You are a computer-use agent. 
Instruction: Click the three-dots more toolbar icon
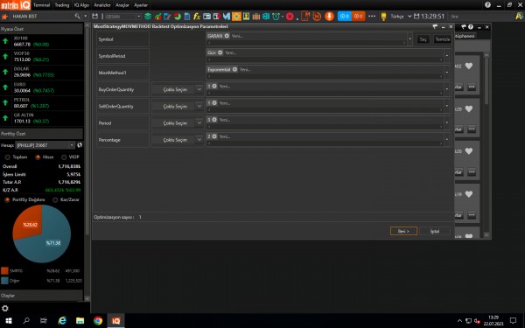(x=372, y=16)
